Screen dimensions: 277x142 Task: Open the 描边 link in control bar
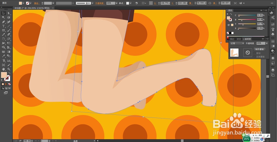pyautogui.click(x=36, y=3)
